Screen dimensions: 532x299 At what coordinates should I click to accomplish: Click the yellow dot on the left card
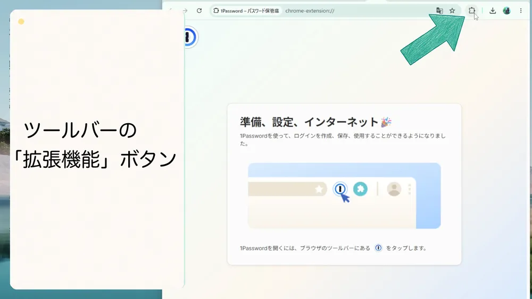pyautogui.click(x=21, y=22)
